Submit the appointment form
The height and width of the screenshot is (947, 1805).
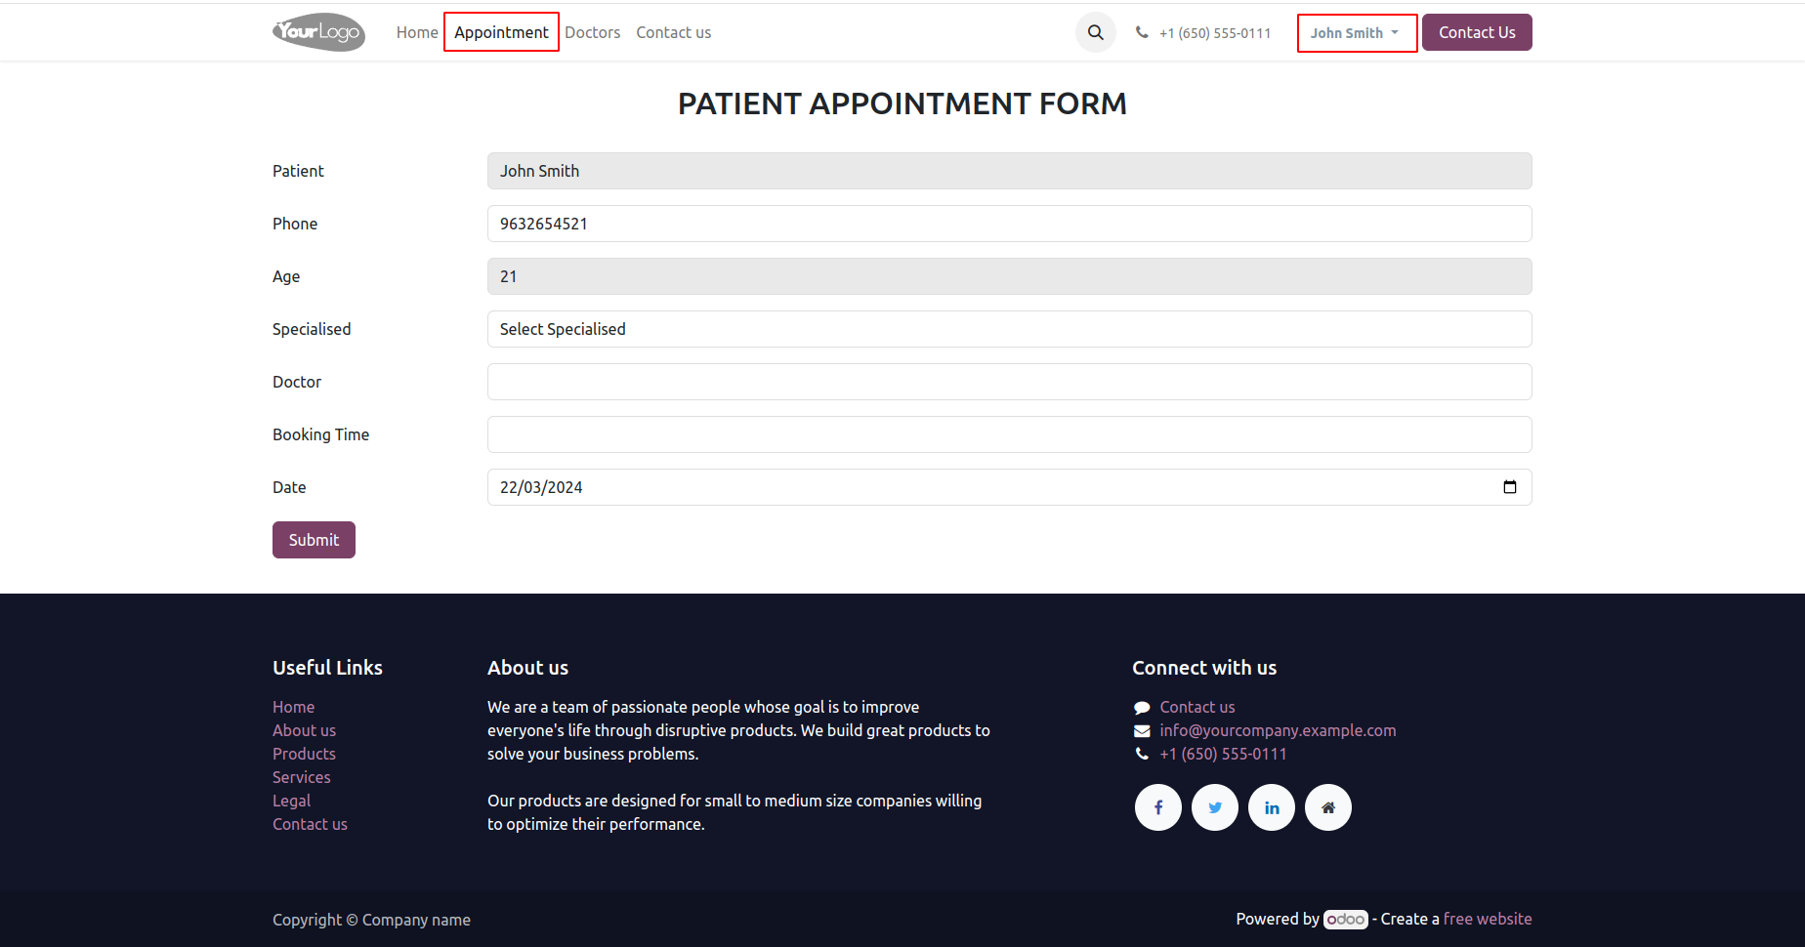pyautogui.click(x=314, y=540)
